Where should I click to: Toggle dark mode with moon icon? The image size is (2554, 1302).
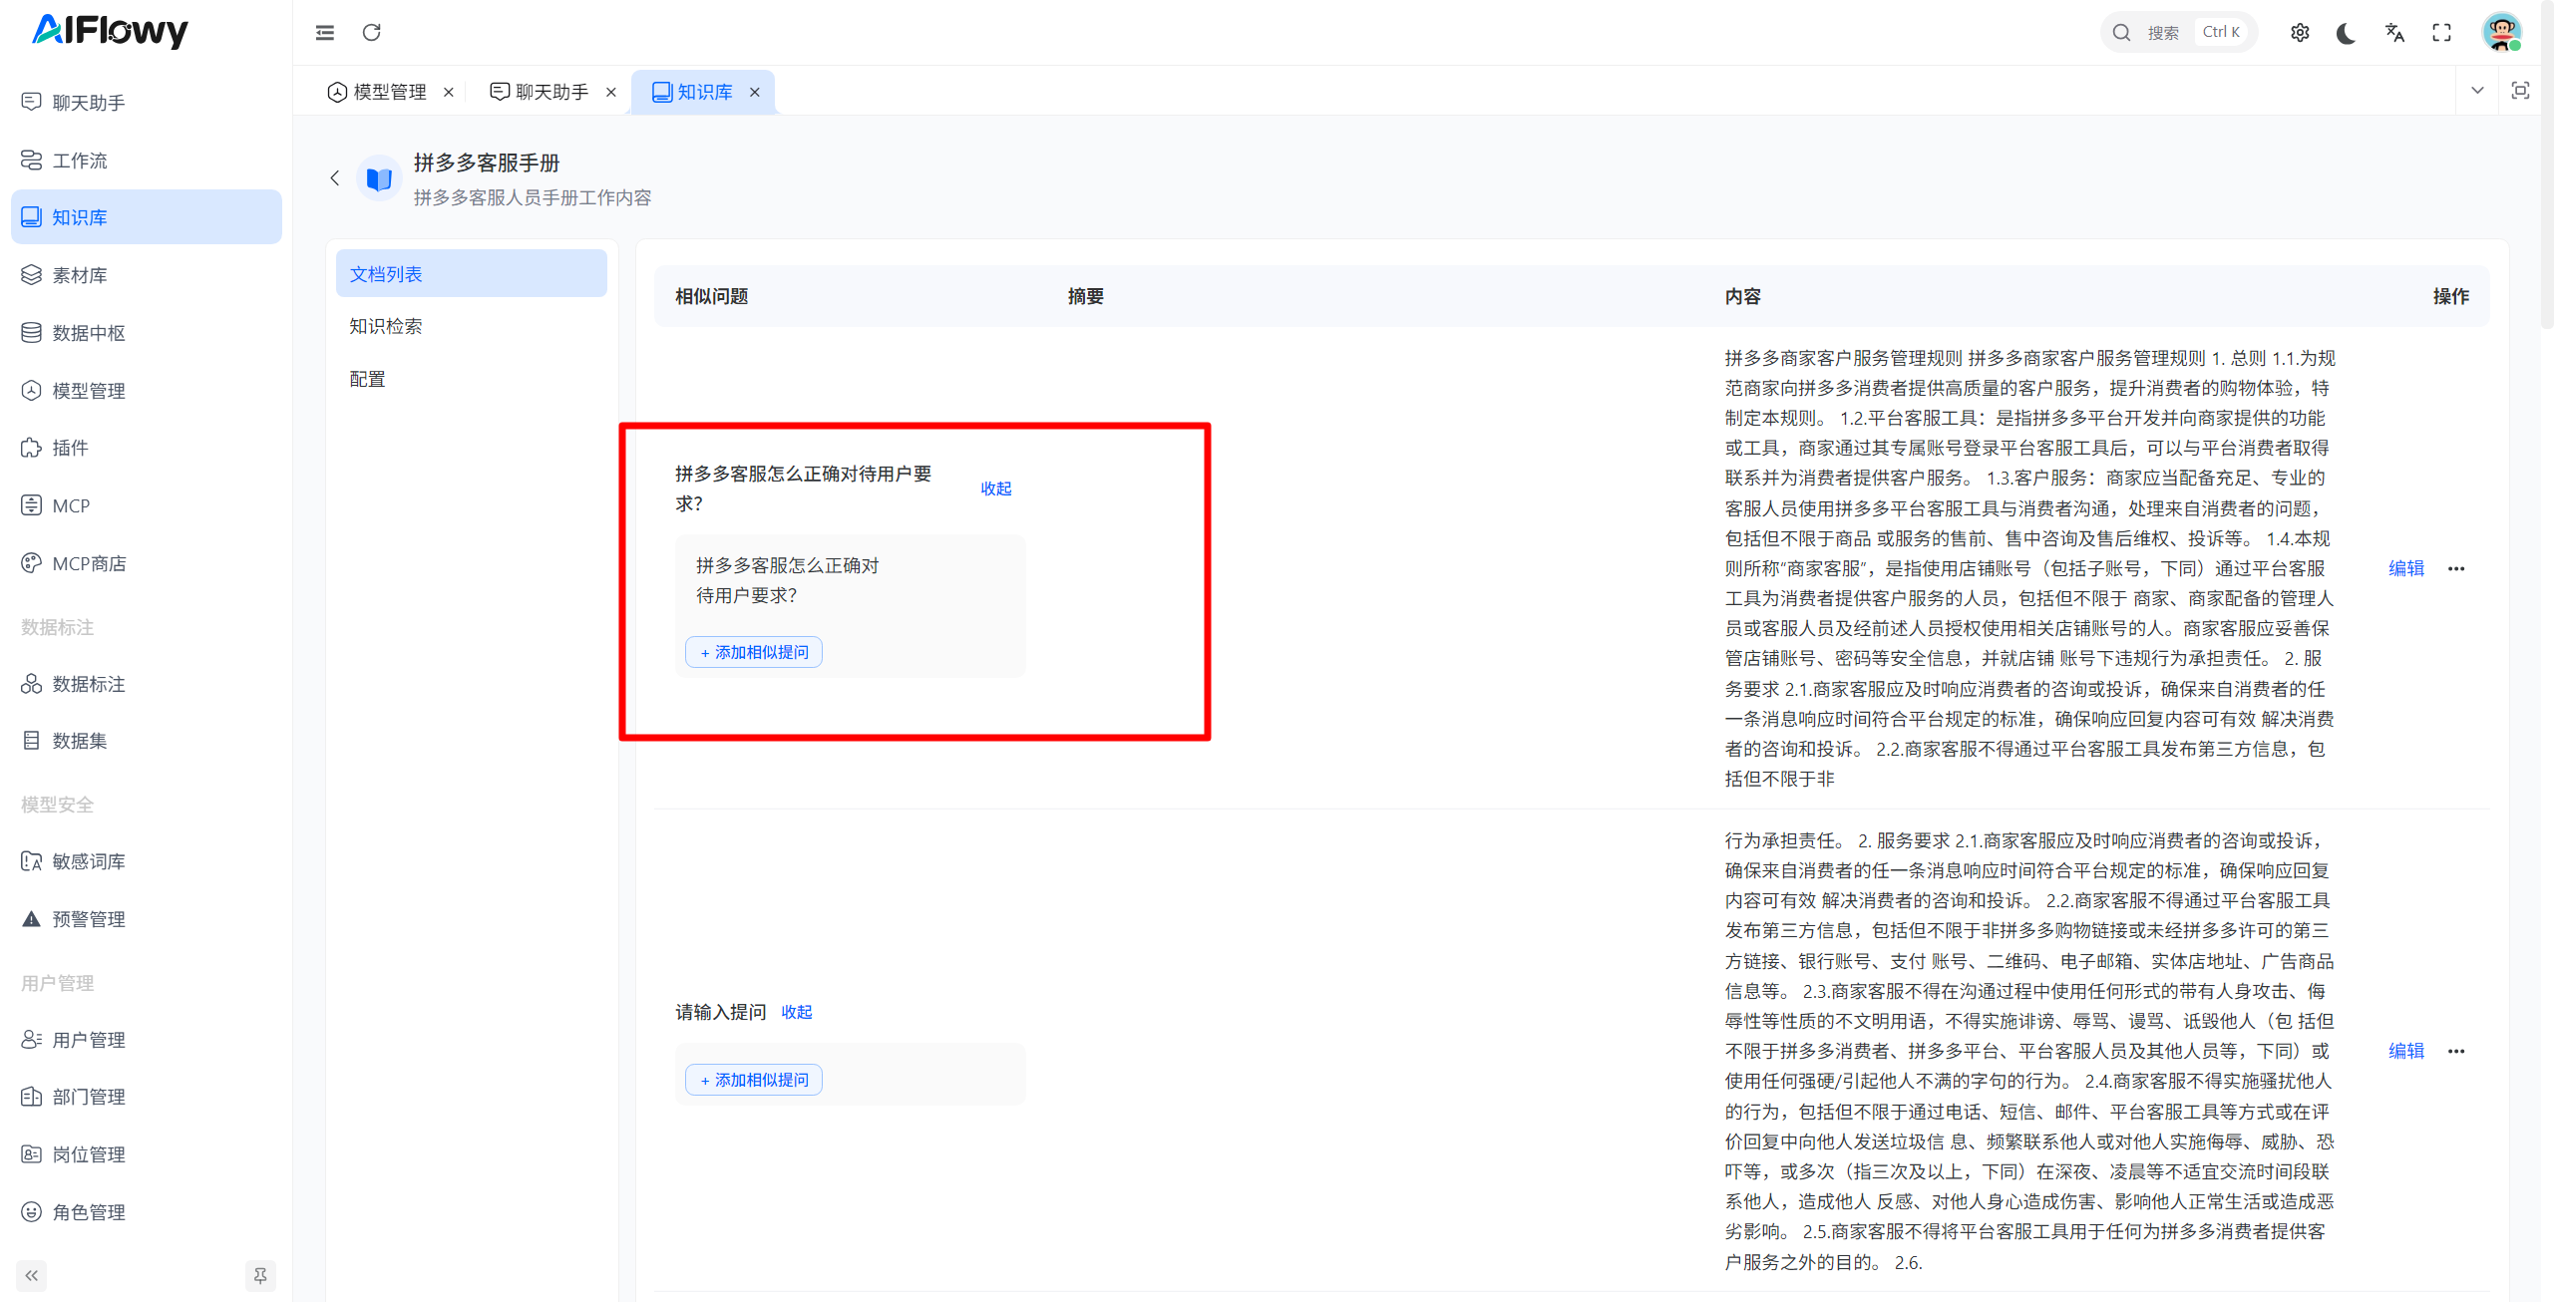[2347, 33]
